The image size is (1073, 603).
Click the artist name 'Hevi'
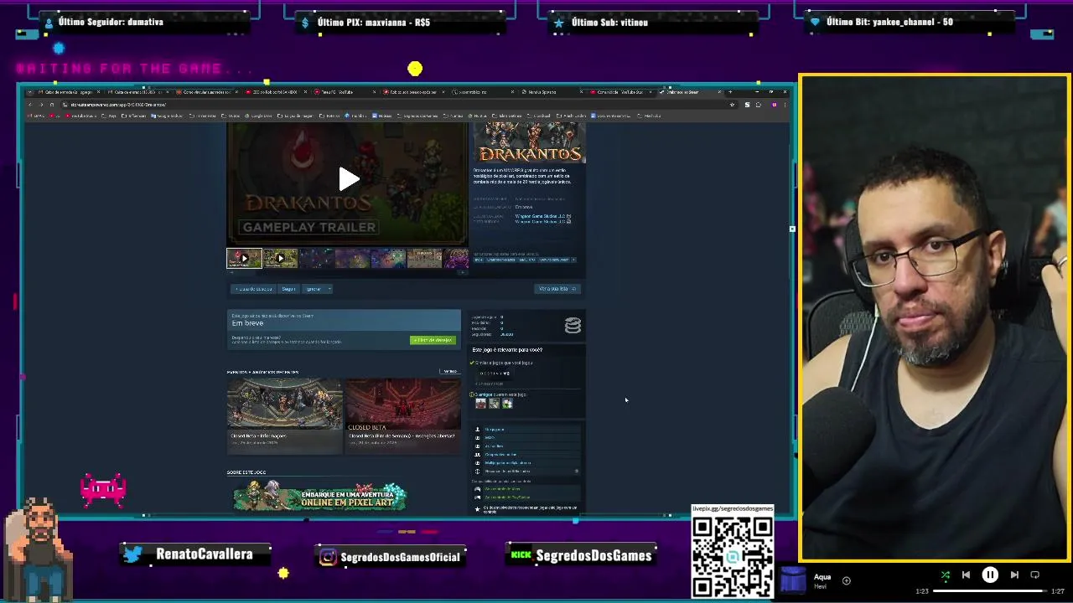coord(820,586)
